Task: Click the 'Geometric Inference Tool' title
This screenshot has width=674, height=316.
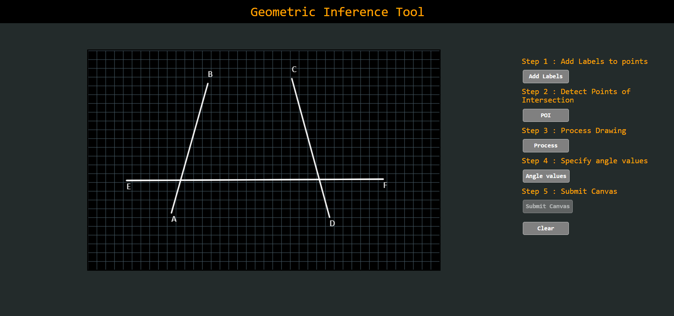Action: click(x=337, y=12)
